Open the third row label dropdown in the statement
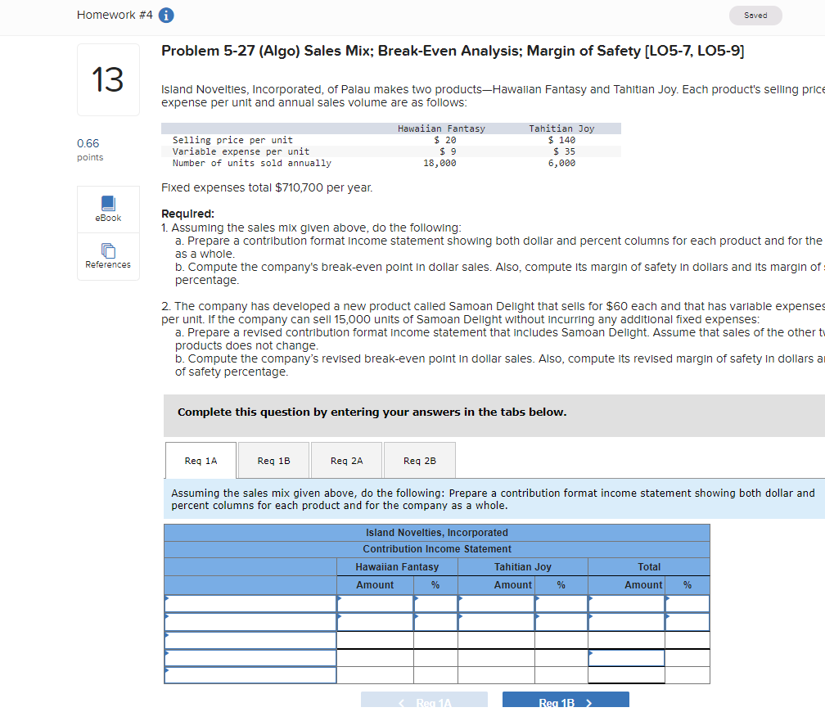The image size is (825, 712). coord(250,639)
